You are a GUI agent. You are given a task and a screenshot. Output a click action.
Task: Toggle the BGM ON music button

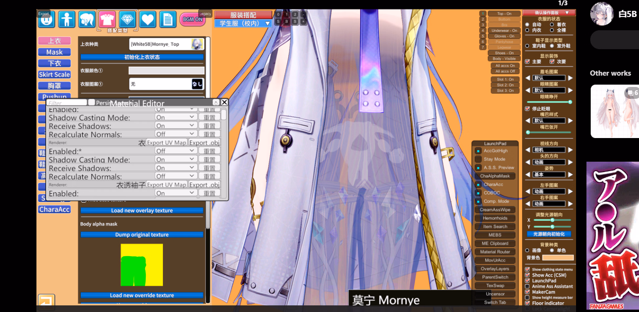pyautogui.click(x=192, y=19)
